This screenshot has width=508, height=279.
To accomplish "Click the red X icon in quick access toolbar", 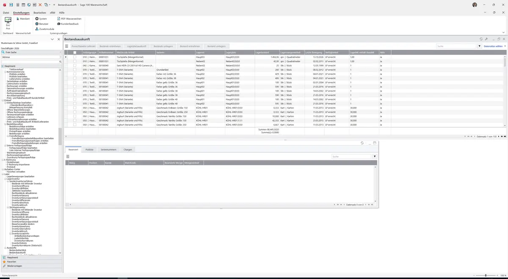I will (40, 5).
